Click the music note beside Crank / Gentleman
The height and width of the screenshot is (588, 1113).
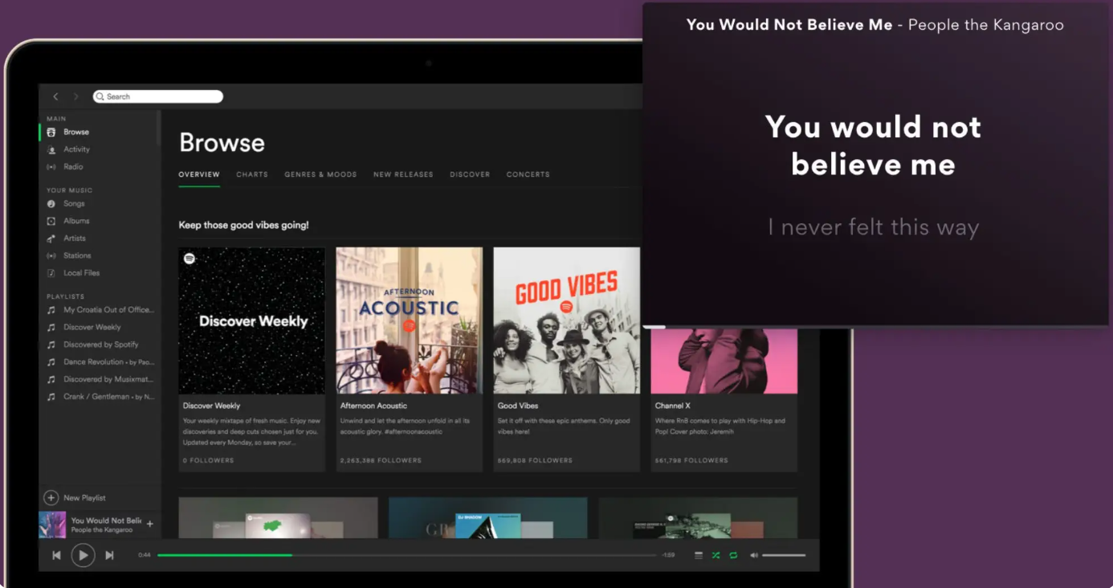51,397
